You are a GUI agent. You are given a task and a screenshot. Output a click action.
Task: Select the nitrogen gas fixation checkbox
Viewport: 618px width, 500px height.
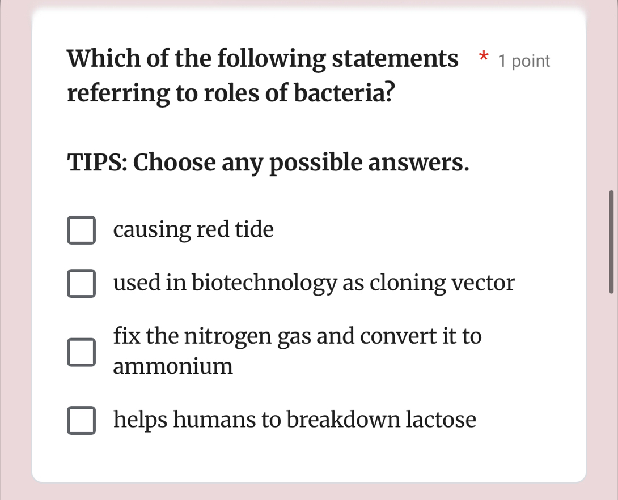(81, 352)
